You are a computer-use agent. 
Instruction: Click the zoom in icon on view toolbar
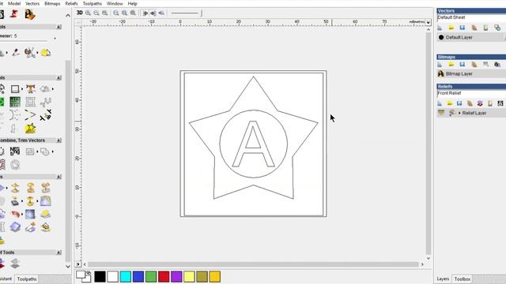88,13
